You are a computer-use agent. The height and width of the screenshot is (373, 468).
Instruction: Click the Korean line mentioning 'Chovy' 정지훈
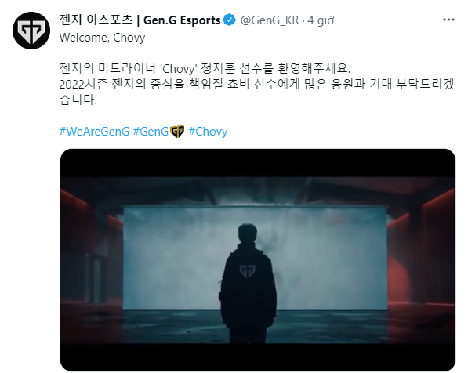tap(205, 68)
